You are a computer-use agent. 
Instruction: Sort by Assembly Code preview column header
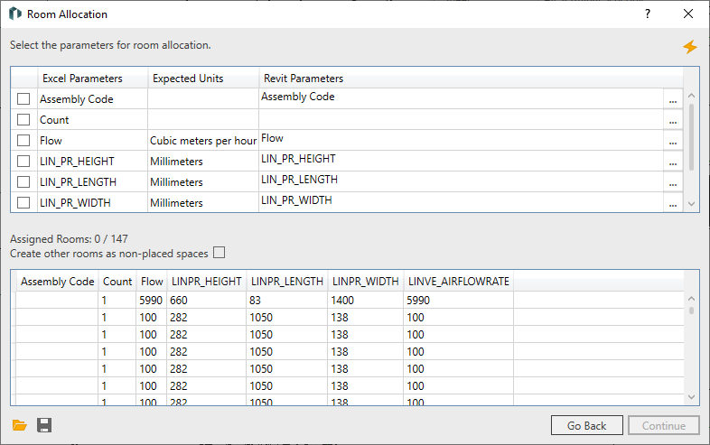tap(58, 281)
